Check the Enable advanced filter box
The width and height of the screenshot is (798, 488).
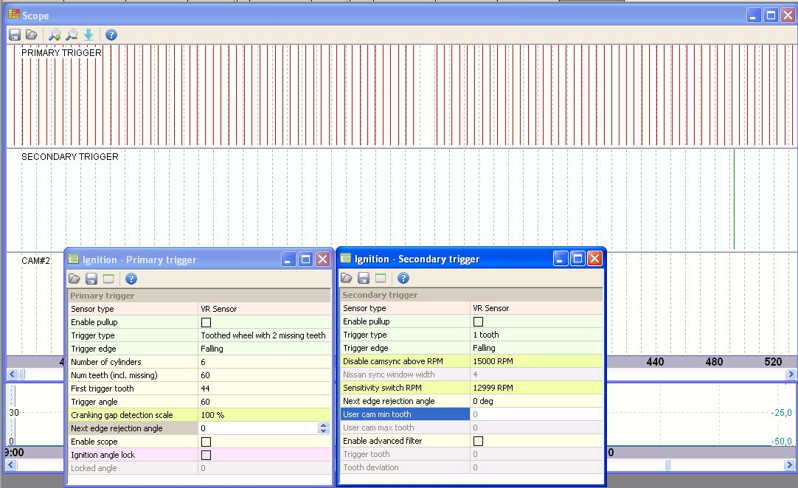click(x=479, y=441)
